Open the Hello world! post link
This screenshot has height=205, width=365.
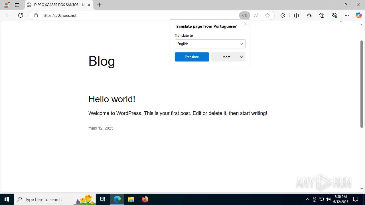[112, 99]
